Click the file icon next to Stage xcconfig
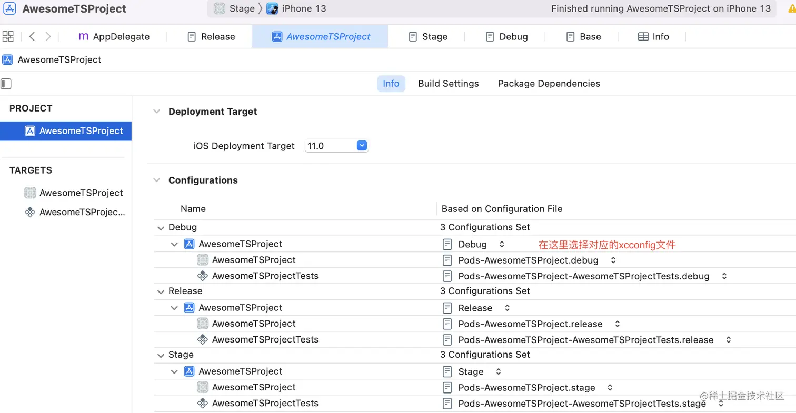796x413 pixels. [x=447, y=371]
